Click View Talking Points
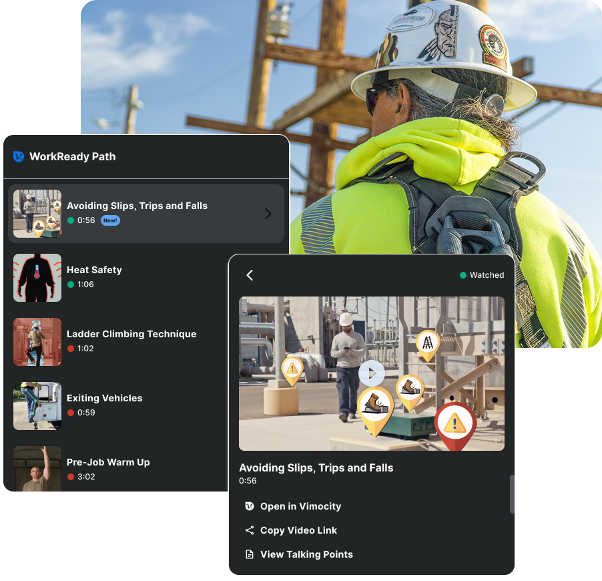602x581 pixels. [x=306, y=554]
